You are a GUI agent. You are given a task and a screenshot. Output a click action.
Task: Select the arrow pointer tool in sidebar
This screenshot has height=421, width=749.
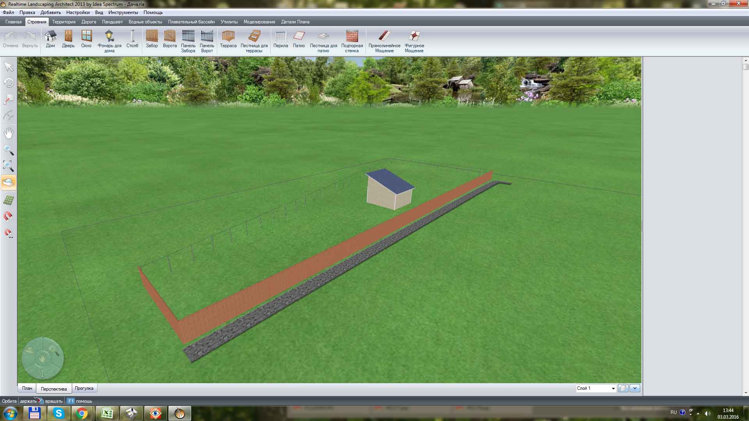pyautogui.click(x=9, y=67)
